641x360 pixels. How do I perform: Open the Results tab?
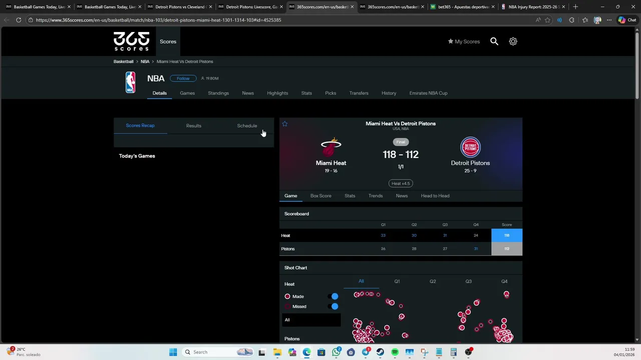(x=194, y=125)
